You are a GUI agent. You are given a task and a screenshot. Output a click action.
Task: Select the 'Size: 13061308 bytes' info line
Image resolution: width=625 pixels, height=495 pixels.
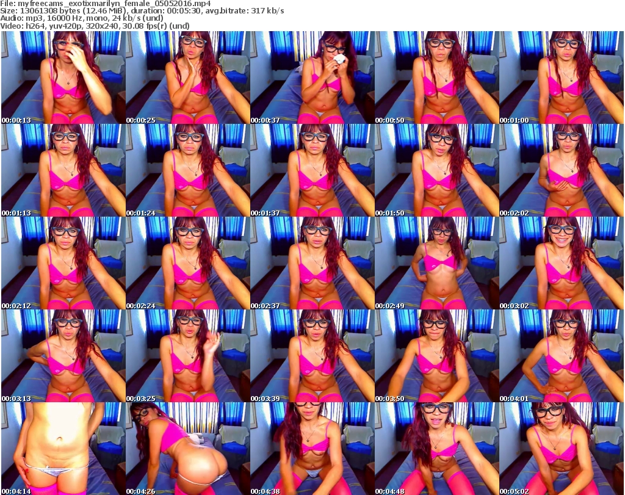coord(142,11)
